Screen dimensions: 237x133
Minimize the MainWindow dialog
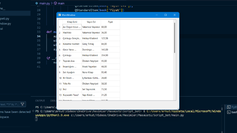click(157, 15)
